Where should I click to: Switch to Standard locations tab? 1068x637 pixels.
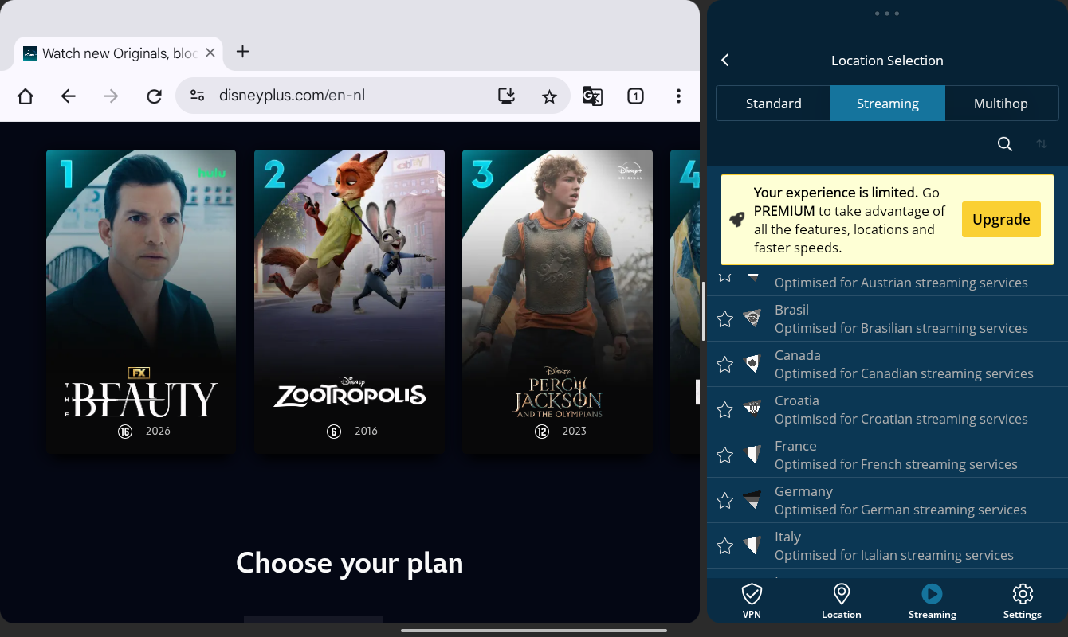point(773,104)
